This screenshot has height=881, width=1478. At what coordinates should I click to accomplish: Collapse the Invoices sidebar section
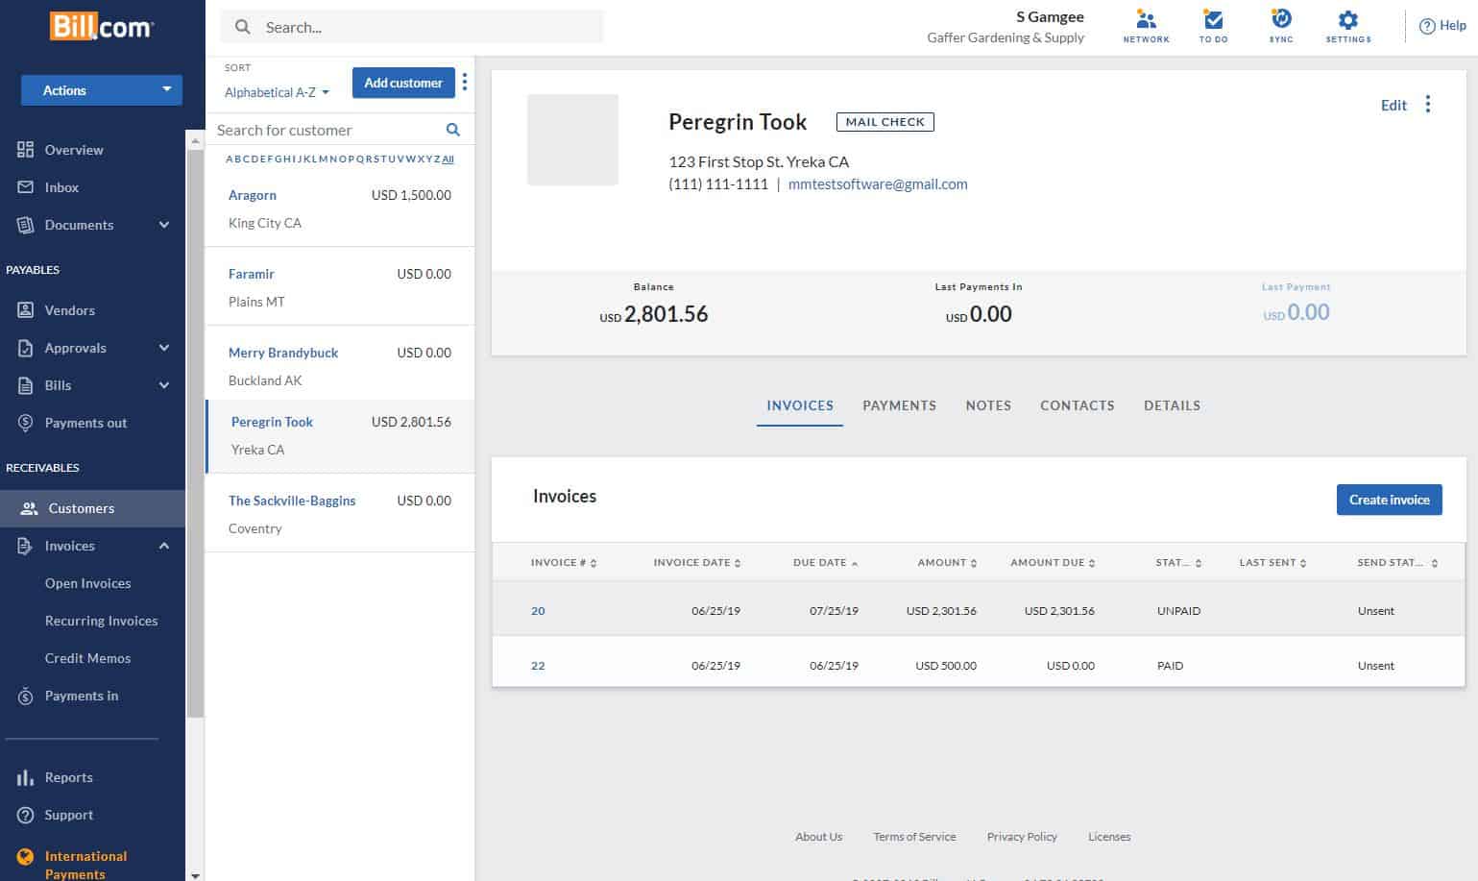pos(164,546)
